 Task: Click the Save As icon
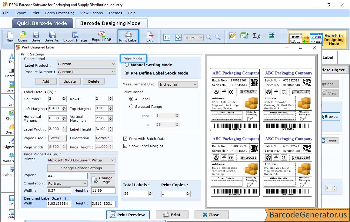[x=52, y=37]
